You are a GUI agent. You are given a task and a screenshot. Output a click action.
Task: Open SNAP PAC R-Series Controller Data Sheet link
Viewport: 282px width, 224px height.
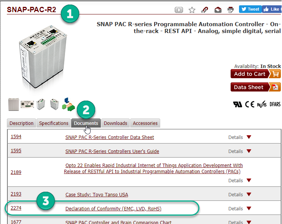pyautogui.click(x=110, y=137)
